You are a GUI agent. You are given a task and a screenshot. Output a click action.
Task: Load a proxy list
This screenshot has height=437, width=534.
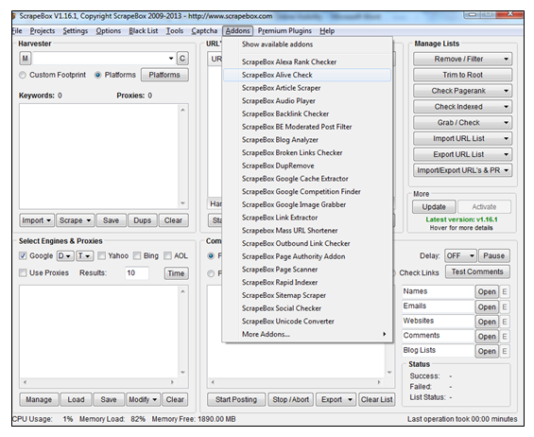(x=76, y=399)
